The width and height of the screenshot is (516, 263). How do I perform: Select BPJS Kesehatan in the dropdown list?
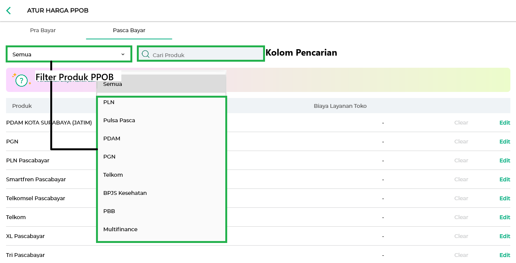point(161,193)
